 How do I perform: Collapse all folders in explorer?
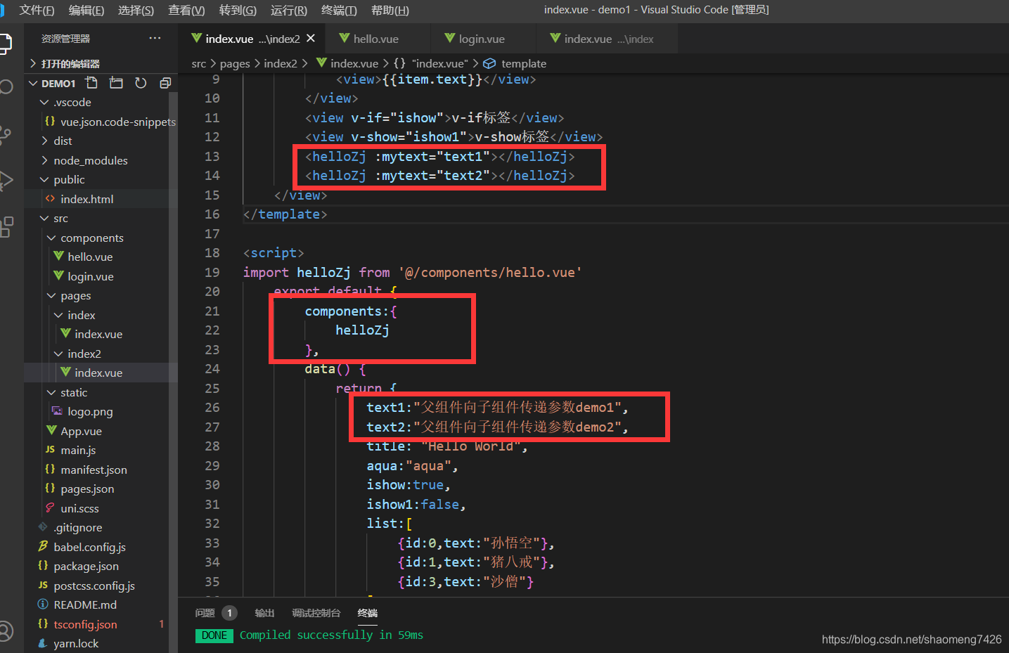click(x=165, y=83)
